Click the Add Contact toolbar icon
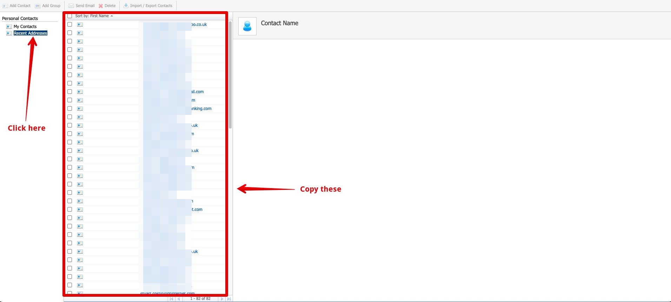This screenshot has height=302, width=671. [5, 6]
